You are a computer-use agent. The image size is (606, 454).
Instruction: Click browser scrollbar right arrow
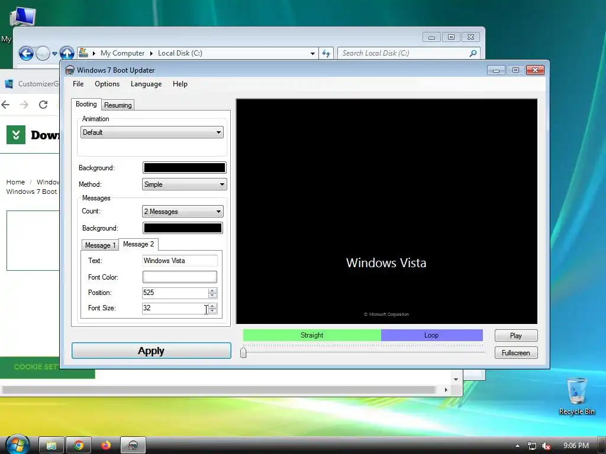pos(446,390)
